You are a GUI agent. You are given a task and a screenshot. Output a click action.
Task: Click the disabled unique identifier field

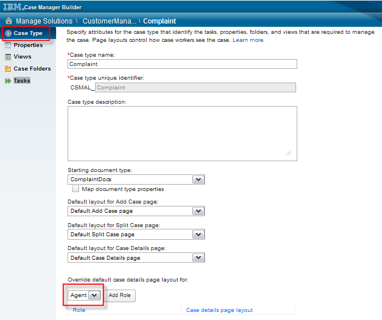(195, 88)
